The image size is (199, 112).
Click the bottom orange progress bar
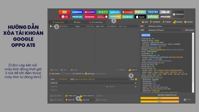click(x=160, y=101)
